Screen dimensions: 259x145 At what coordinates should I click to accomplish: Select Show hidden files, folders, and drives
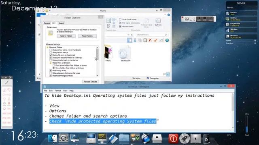click(x=54, y=68)
